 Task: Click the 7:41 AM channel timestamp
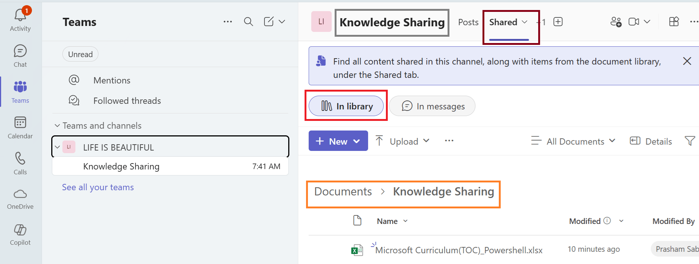pyautogui.click(x=266, y=166)
